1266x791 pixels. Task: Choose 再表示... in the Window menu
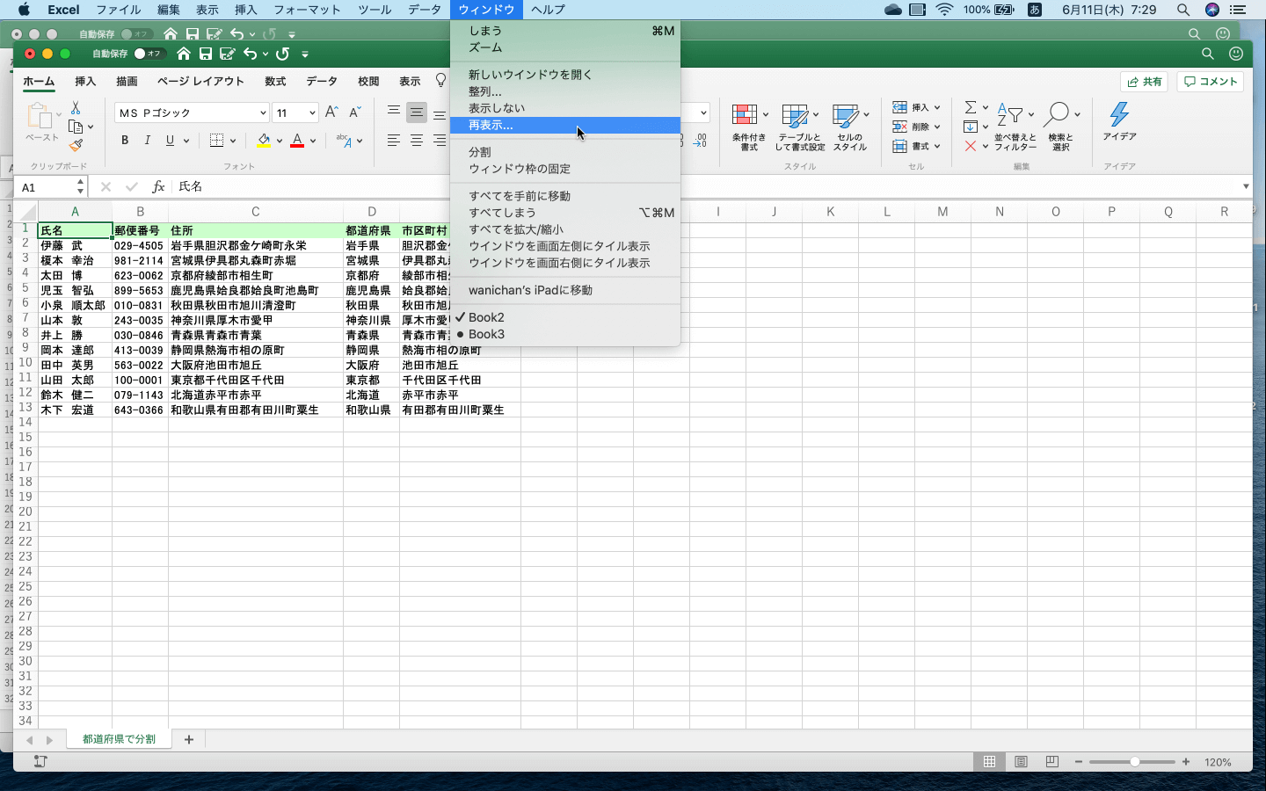click(527, 126)
